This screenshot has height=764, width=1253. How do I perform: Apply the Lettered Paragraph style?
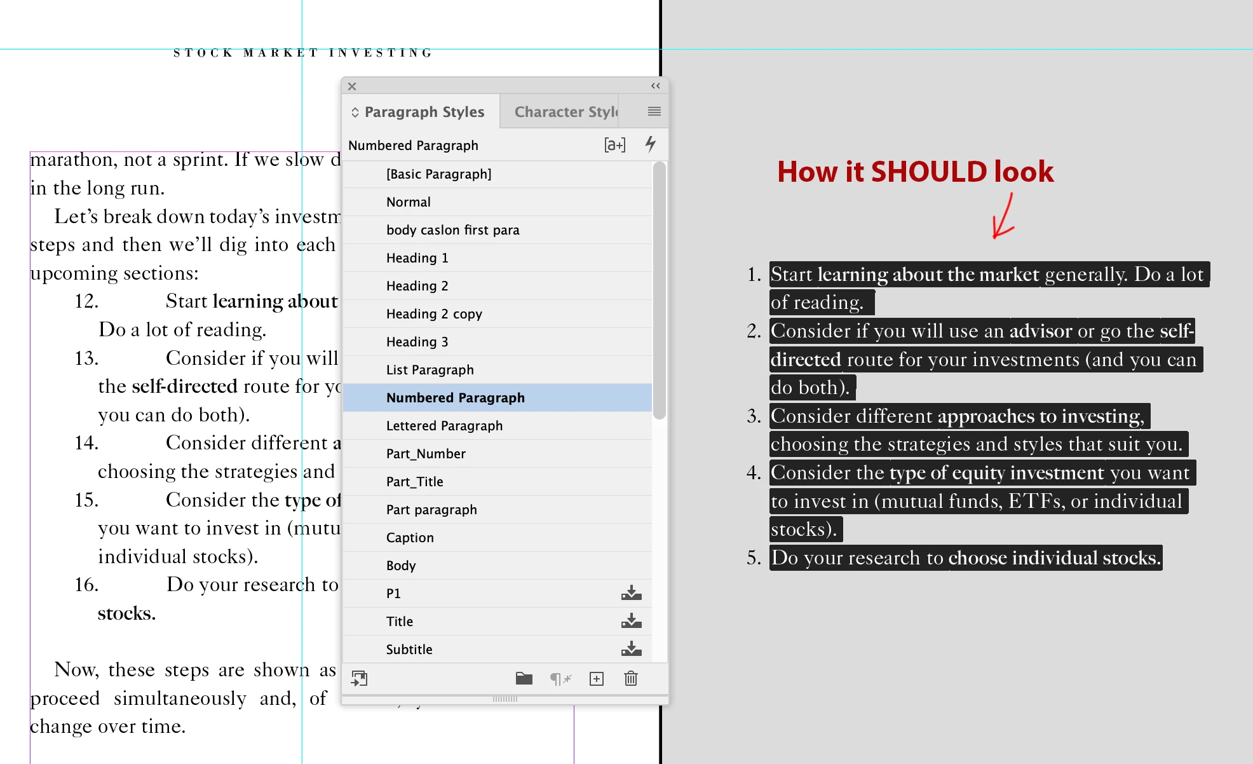tap(444, 426)
